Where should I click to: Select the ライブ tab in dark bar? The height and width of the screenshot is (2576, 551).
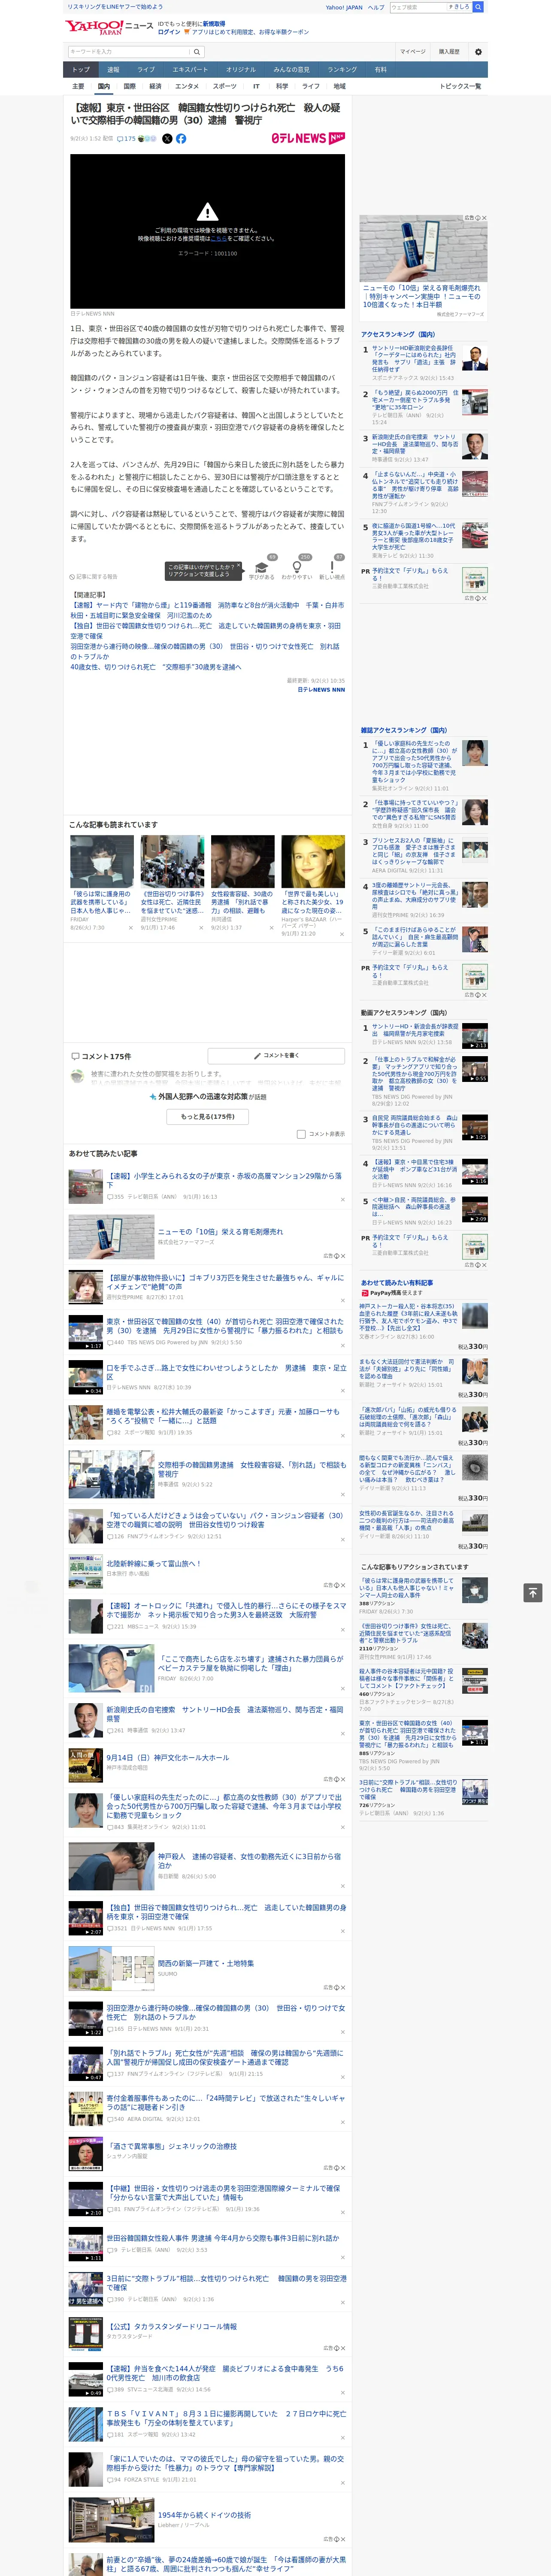pos(146,70)
